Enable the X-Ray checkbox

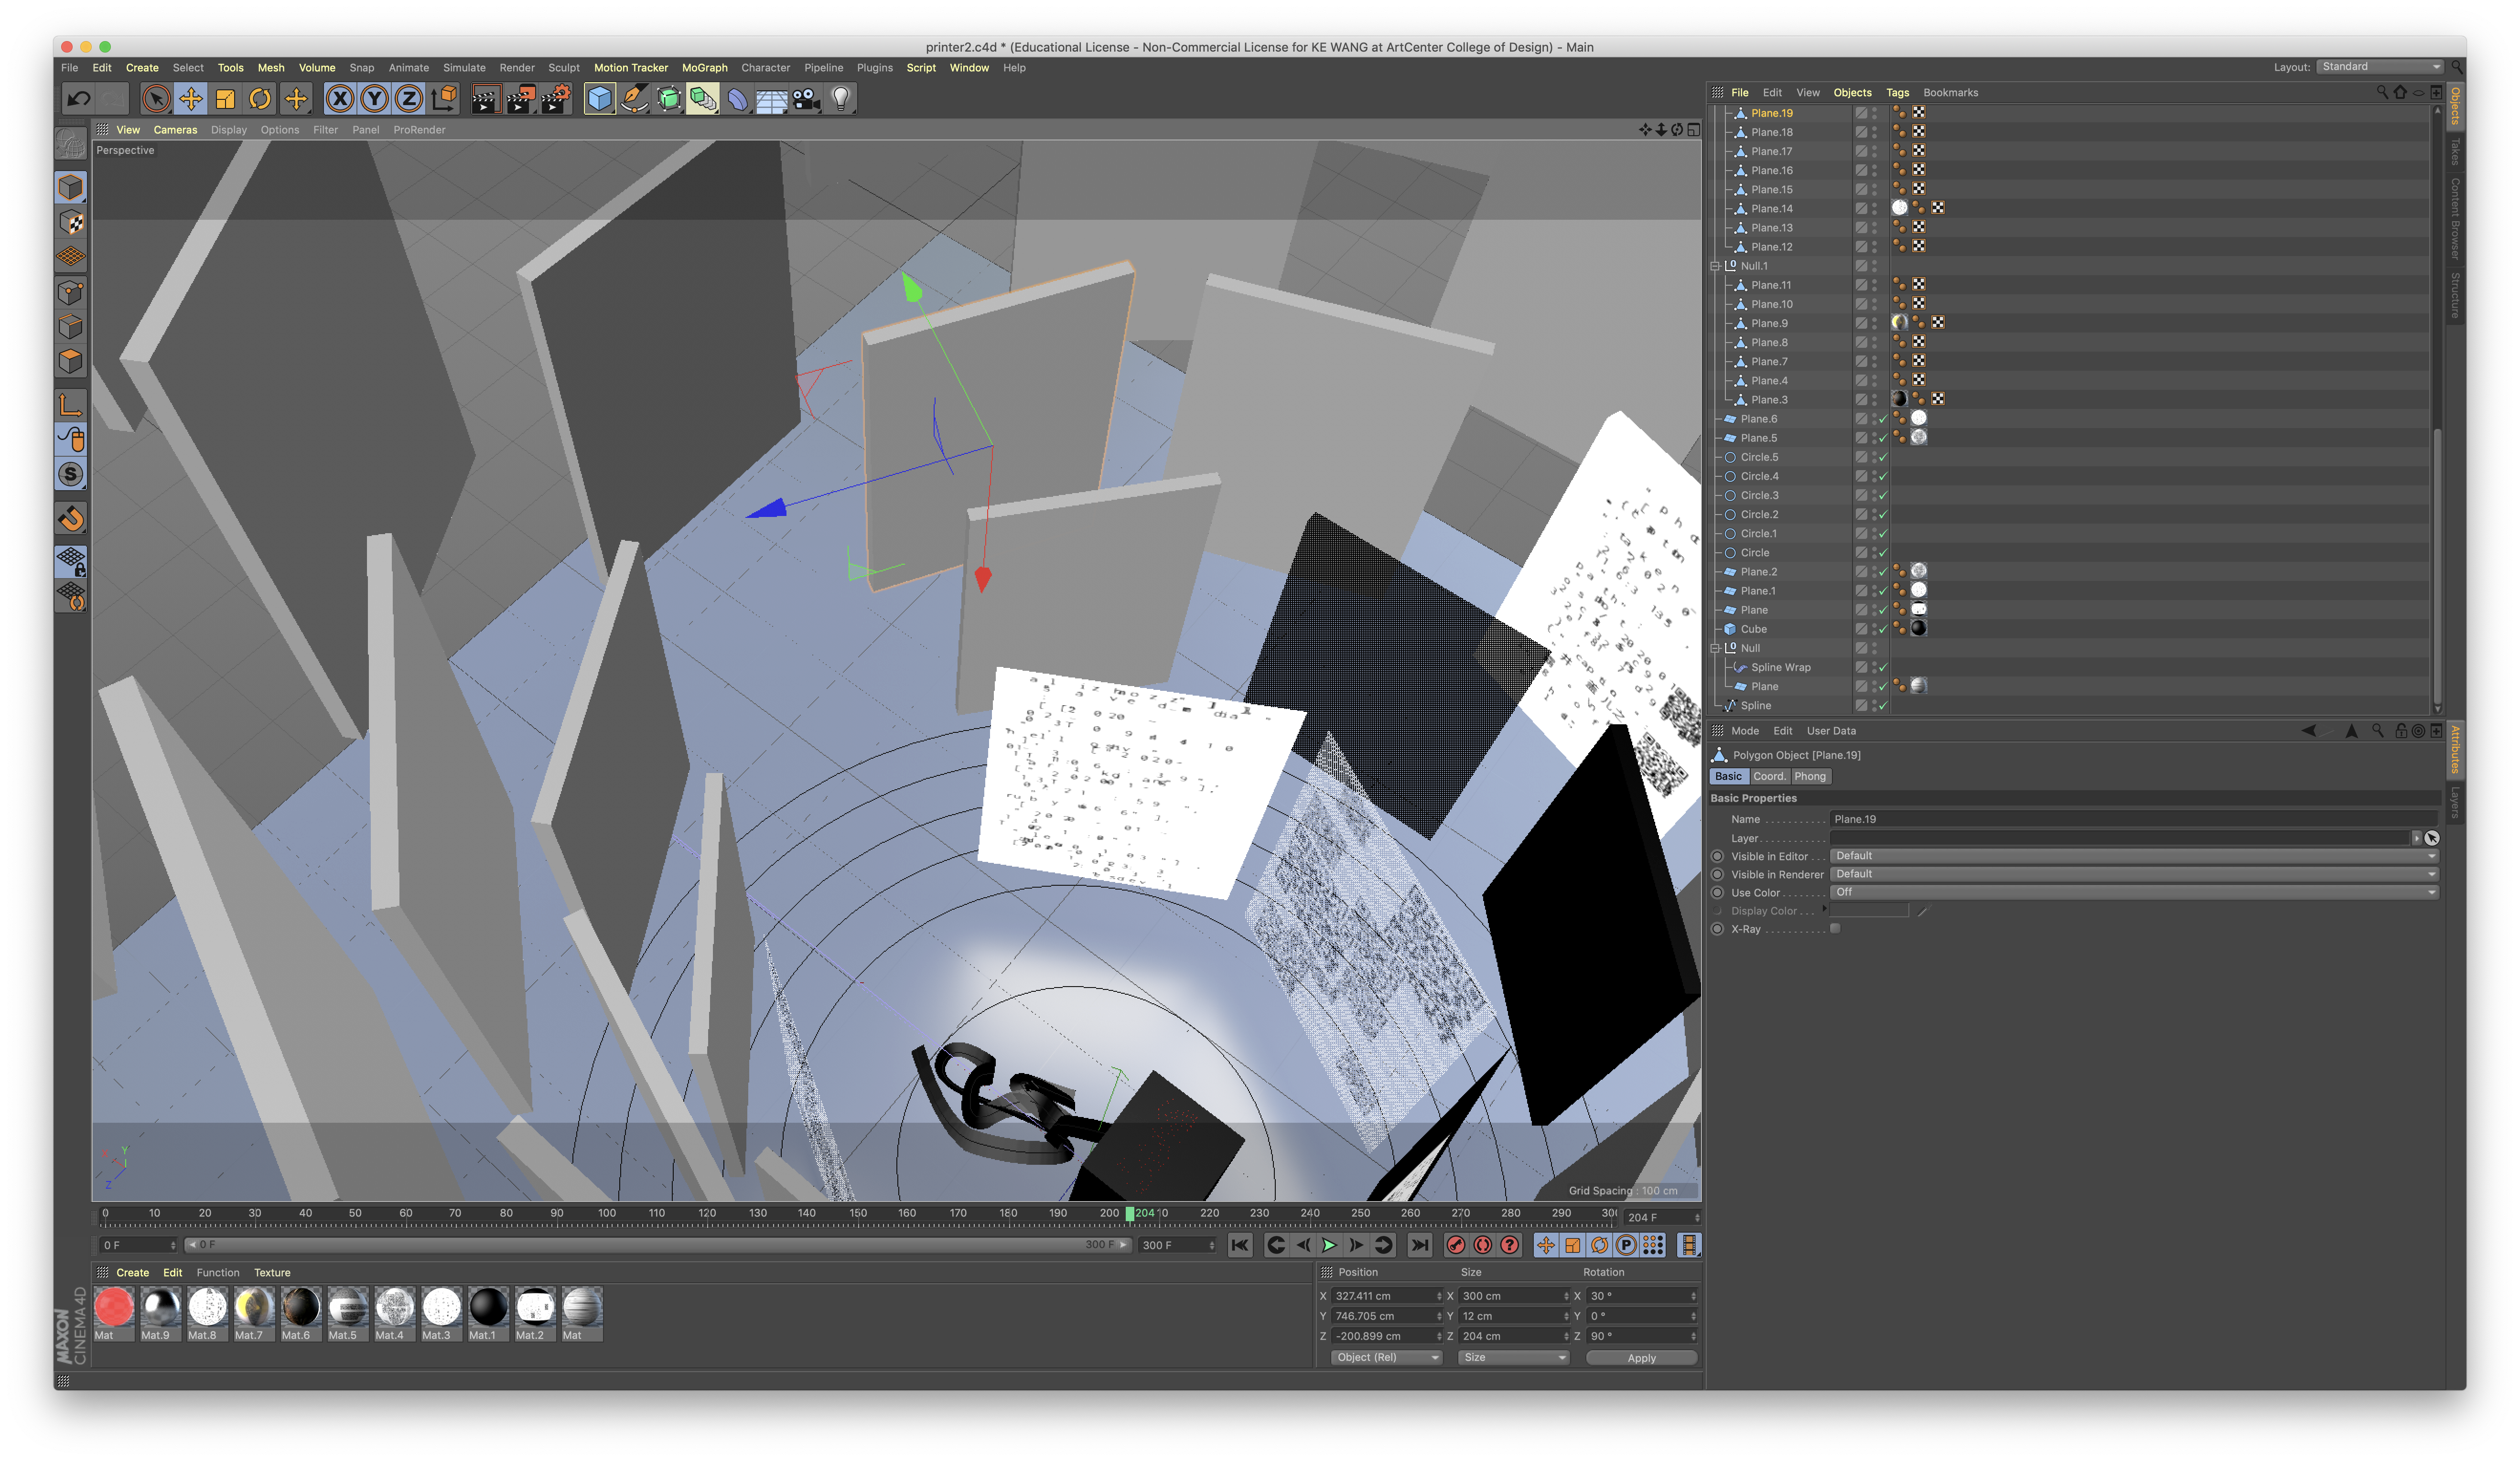pyautogui.click(x=1835, y=929)
